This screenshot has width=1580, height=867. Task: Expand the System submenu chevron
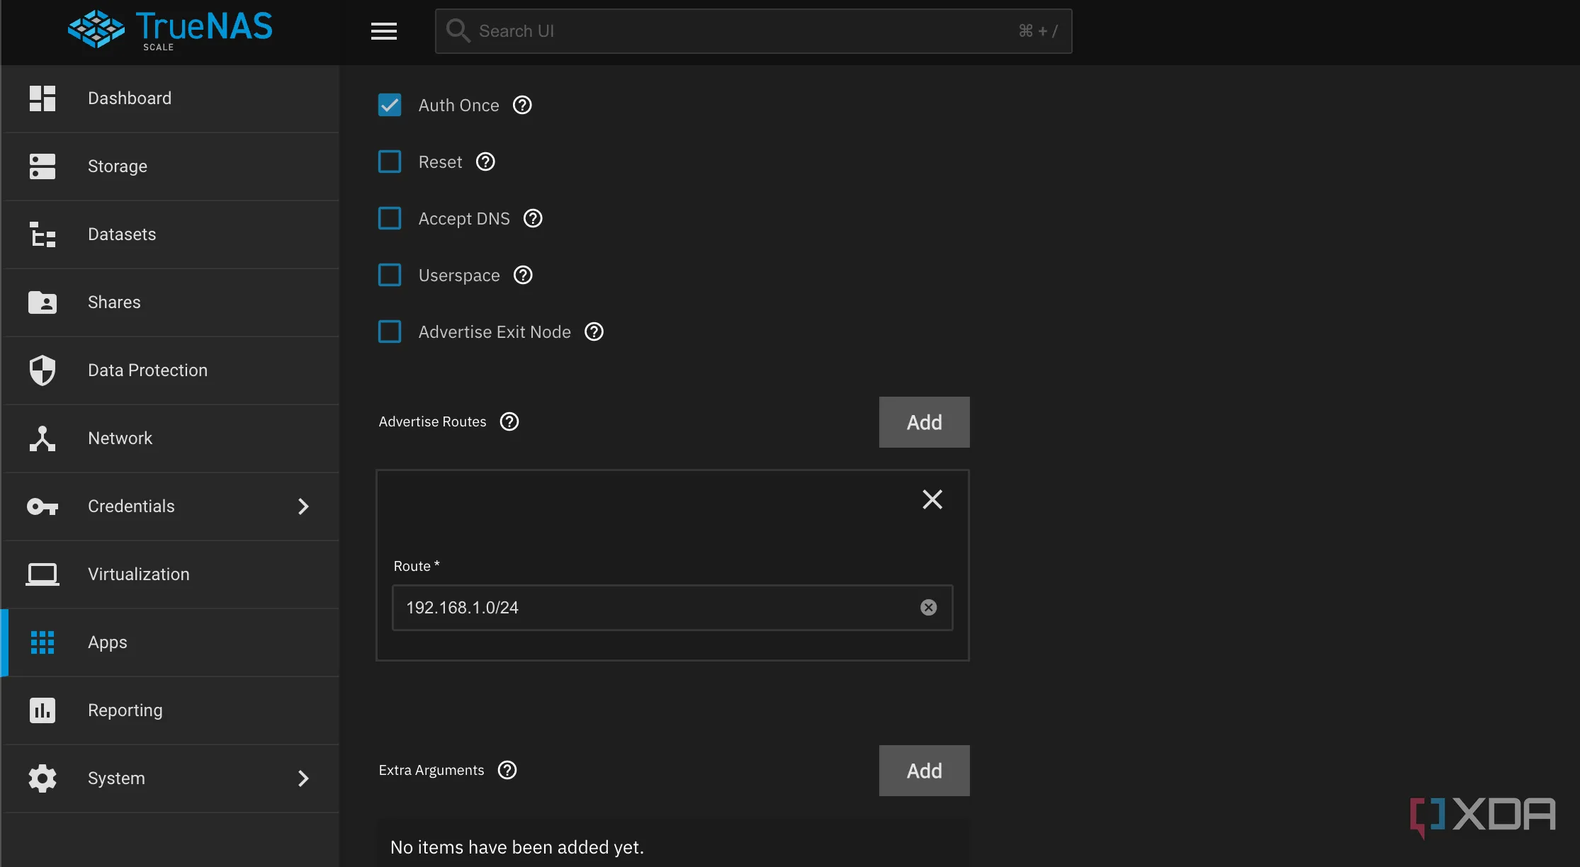[x=303, y=778]
